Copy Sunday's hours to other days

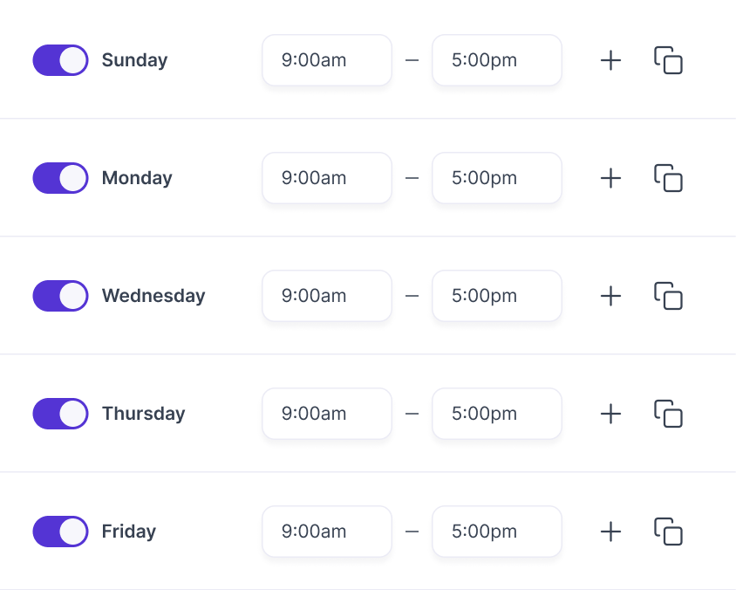pos(668,60)
